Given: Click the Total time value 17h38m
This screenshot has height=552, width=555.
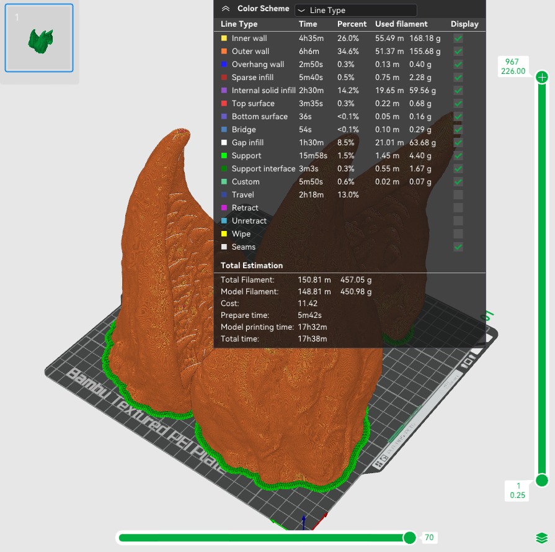Looking at the screenshot, I should pyautogui.click(x=313, y=339).
